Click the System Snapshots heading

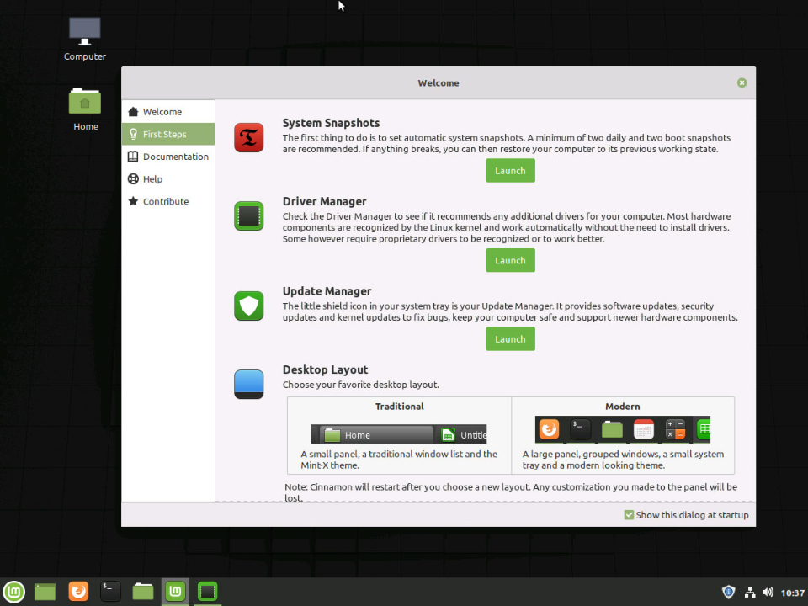click(x=331, y=123)
